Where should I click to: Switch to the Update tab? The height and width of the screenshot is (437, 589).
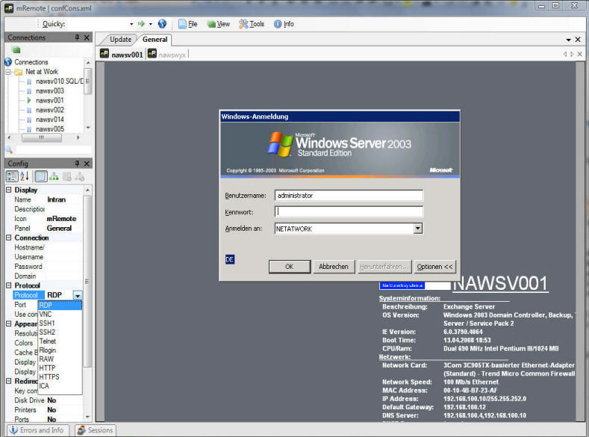[x=120, y=40]
